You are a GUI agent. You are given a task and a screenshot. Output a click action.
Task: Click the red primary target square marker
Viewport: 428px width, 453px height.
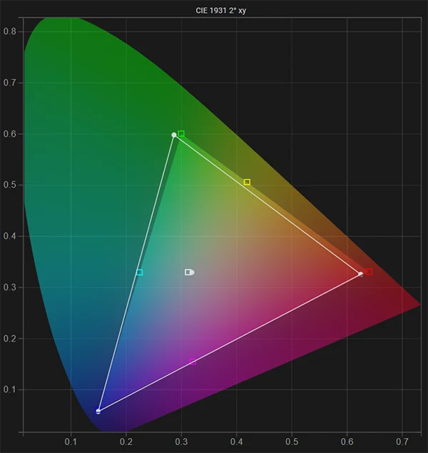369,272
